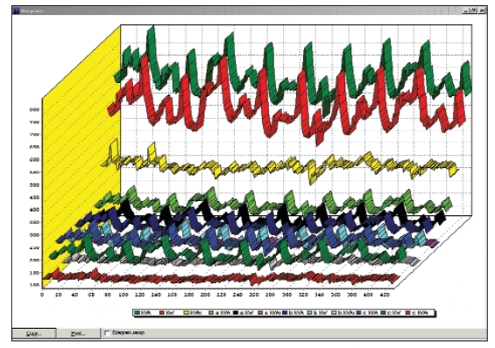Select the dark green KVA legend marker
The height and width of the screenshot is (348, 495).
coord(138,313)
